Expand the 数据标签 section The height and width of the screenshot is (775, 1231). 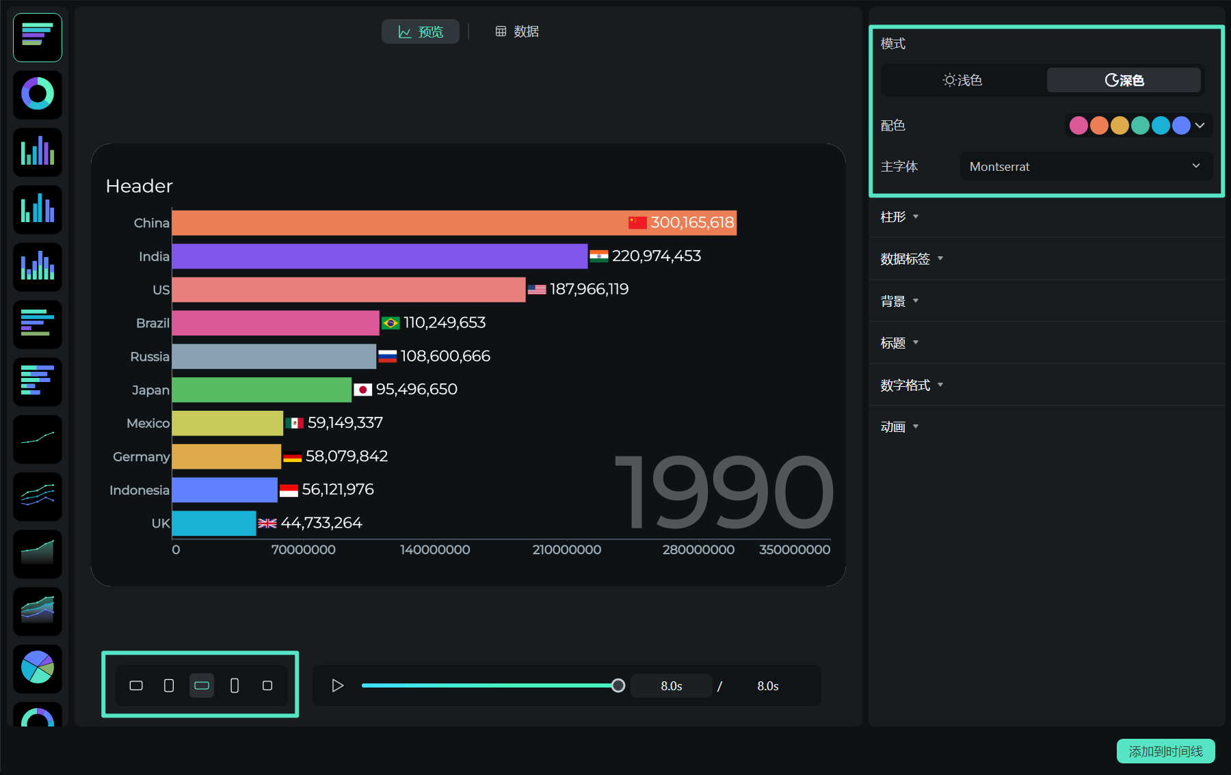pos(911,258)
